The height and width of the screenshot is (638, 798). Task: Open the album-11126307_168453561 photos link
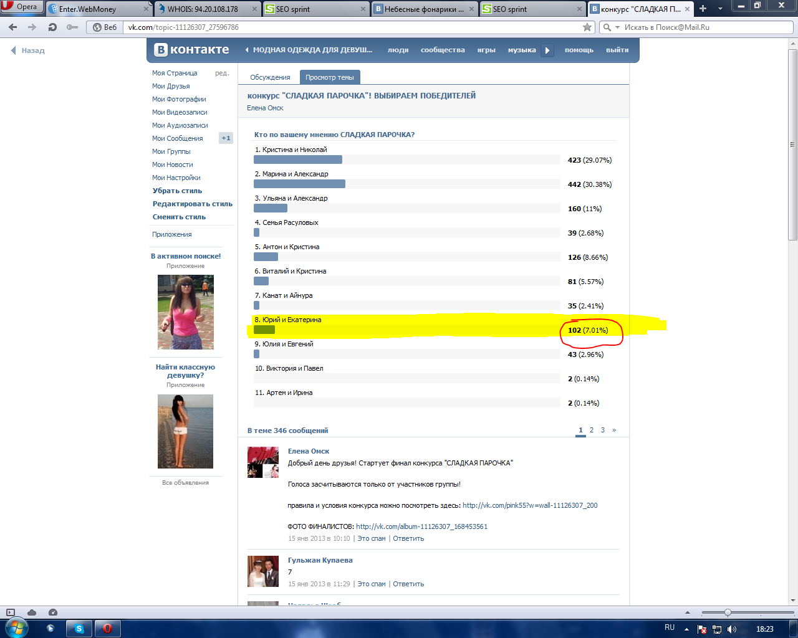click(x=421, y=526)
